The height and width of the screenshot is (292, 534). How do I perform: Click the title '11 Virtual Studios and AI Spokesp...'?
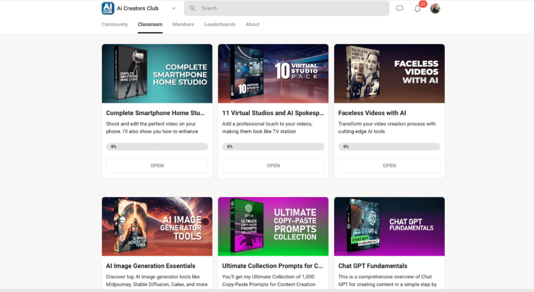coord(273,113)
